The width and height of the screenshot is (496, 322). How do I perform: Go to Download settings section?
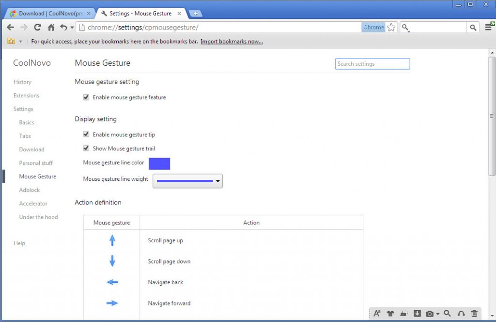tap(31, 149)
